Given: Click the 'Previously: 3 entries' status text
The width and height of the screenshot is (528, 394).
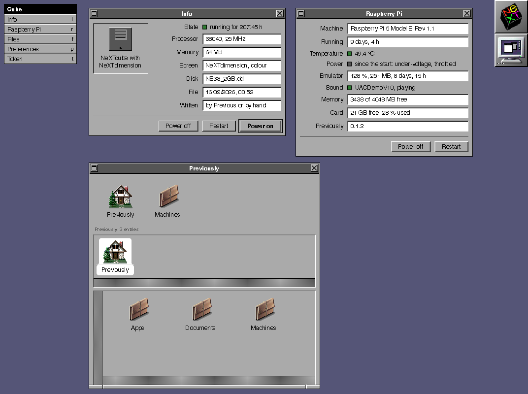Looking at the screenshot, I should (x=117, y=230).
